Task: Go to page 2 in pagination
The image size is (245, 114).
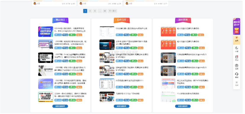Action: [x=90, y=11]
